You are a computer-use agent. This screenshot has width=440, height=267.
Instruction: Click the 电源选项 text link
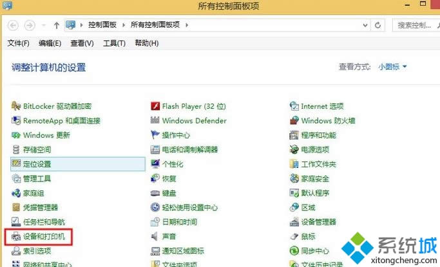315,150
